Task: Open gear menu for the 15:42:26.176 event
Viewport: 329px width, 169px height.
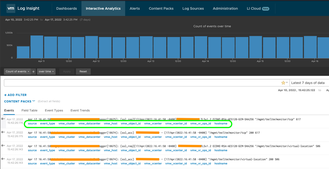Action: click(3, 119)
